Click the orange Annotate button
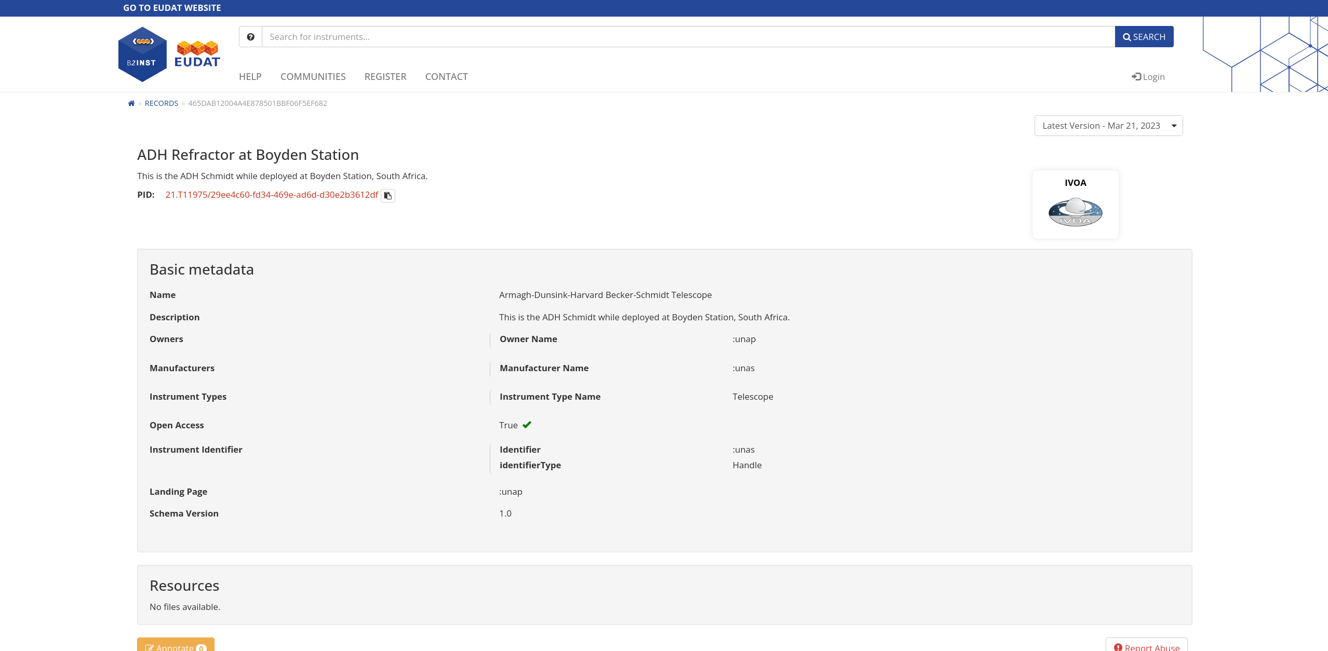Screen dimensions: 1328x651 click(x=176, y=646)
